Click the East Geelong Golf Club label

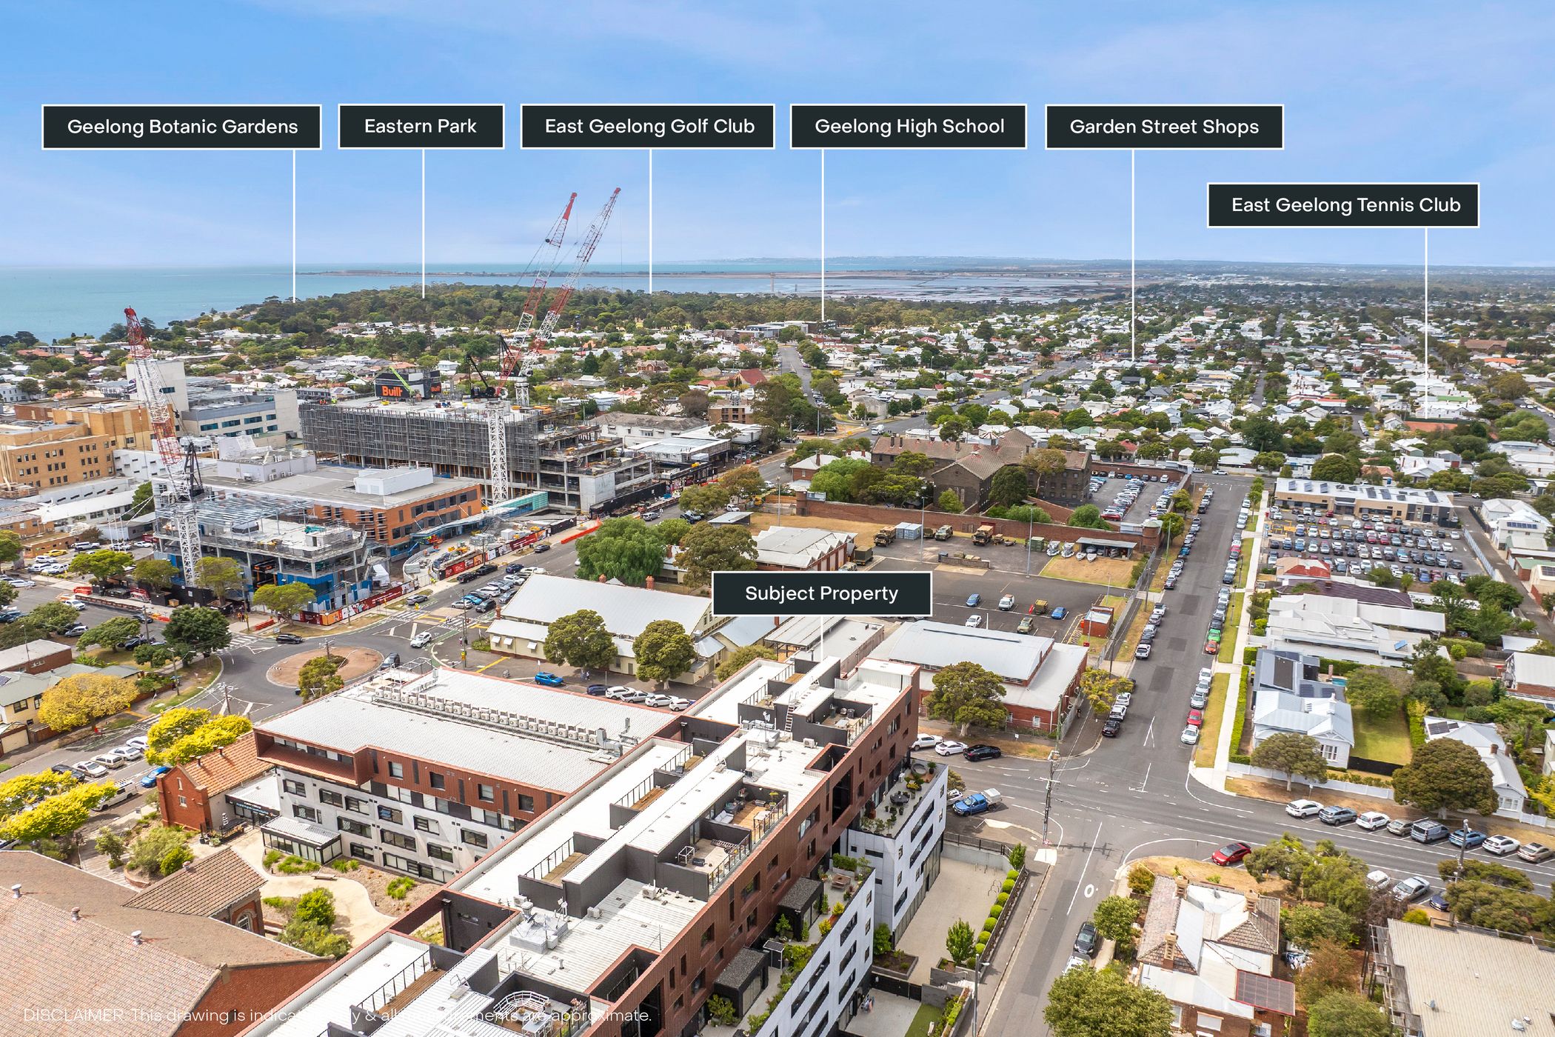649,126
